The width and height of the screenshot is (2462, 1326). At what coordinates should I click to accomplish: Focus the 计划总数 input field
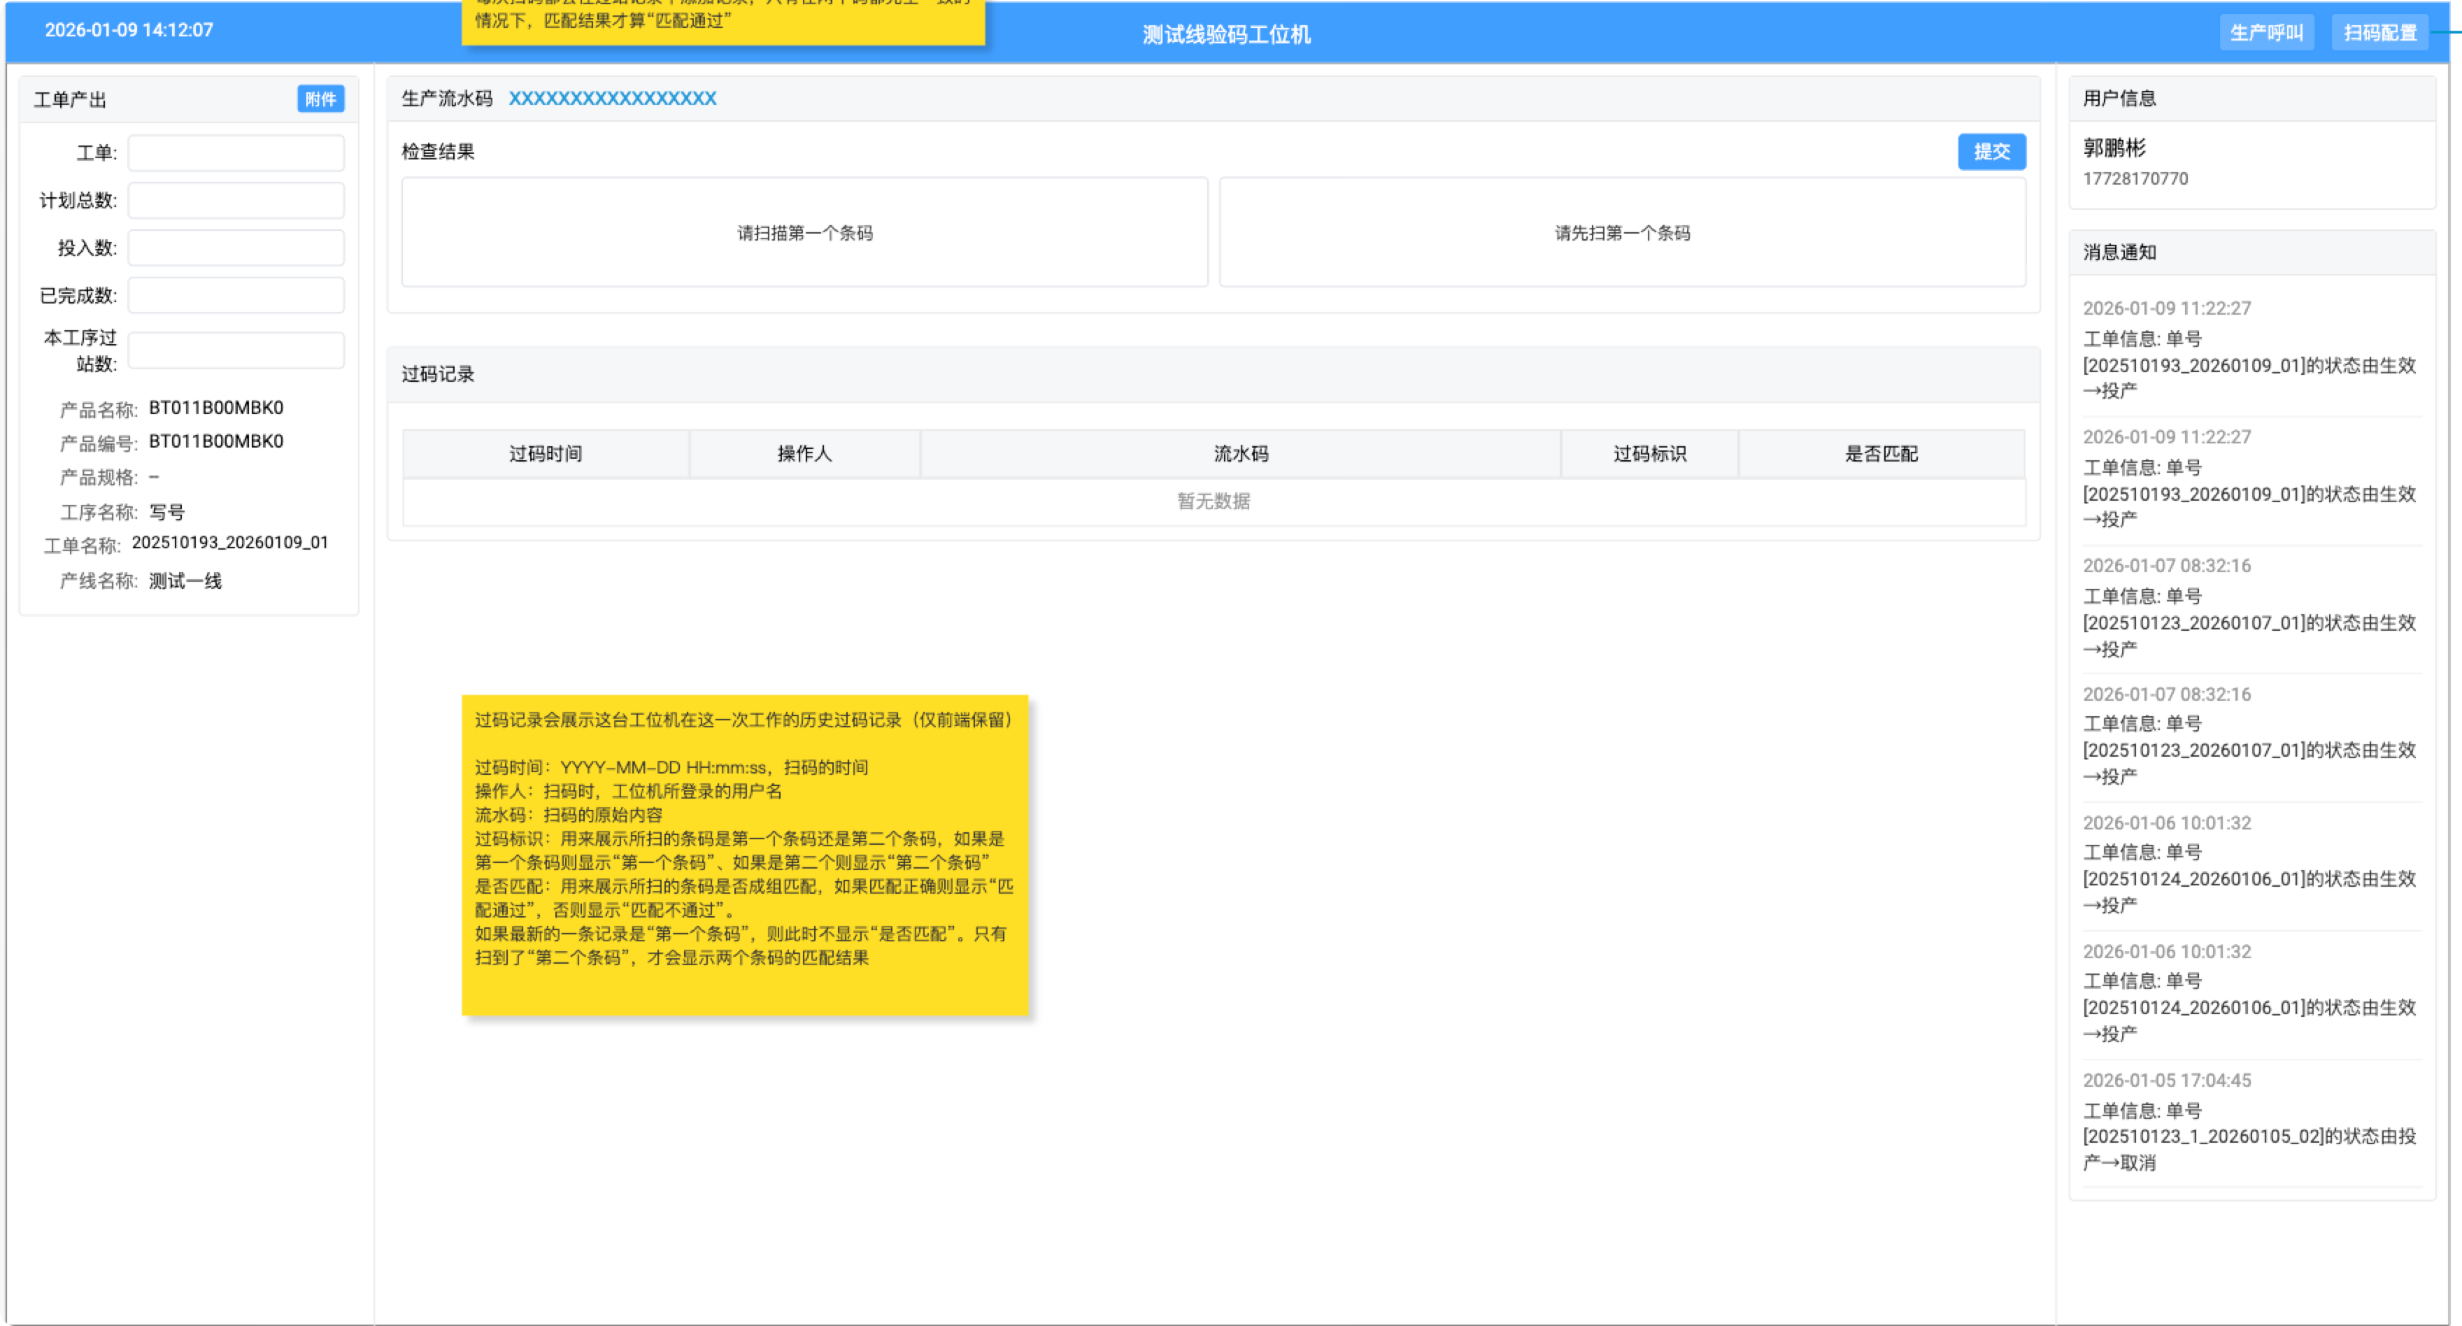click(x=236, y=201)
